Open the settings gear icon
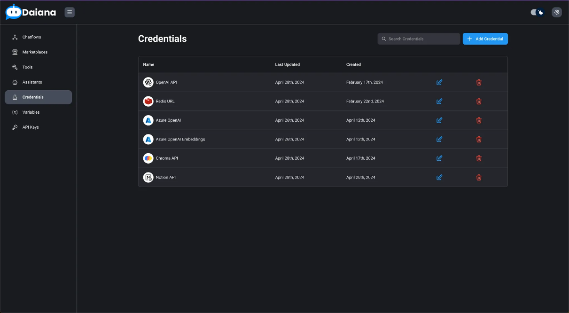 click(x=557, y=12)
